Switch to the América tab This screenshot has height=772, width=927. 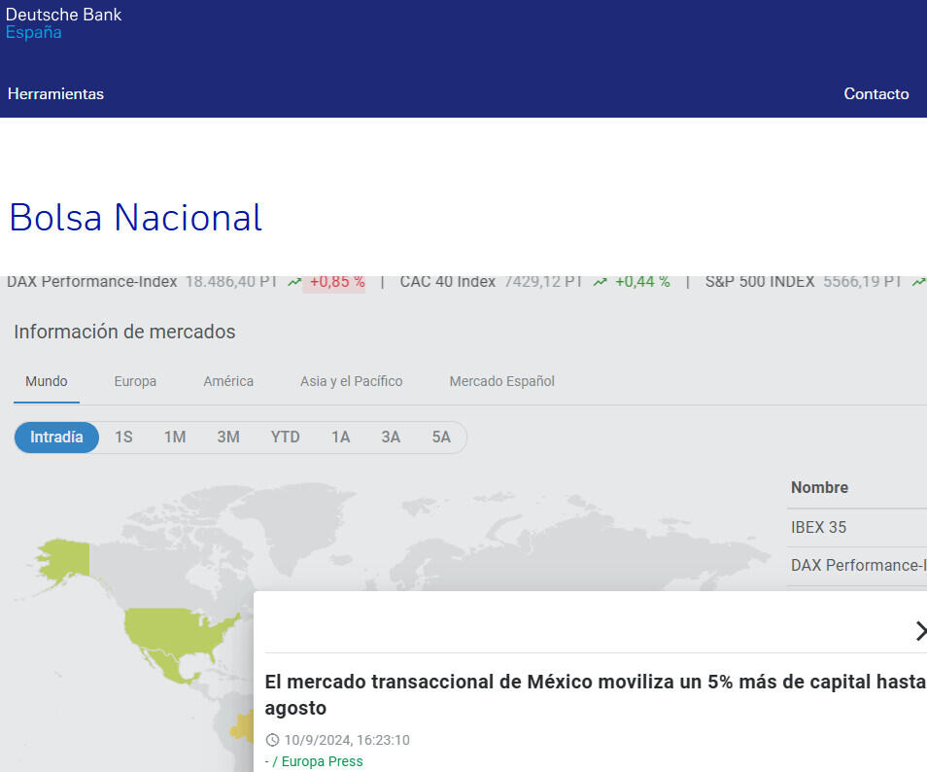(228, 381)
